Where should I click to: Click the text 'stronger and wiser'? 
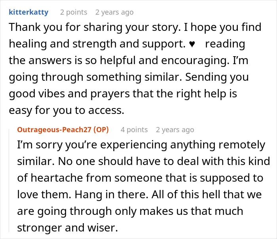pyautogui.click(x=68, y=228)
